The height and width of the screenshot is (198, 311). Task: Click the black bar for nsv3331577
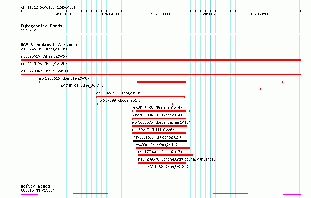(x=160, y=141)
